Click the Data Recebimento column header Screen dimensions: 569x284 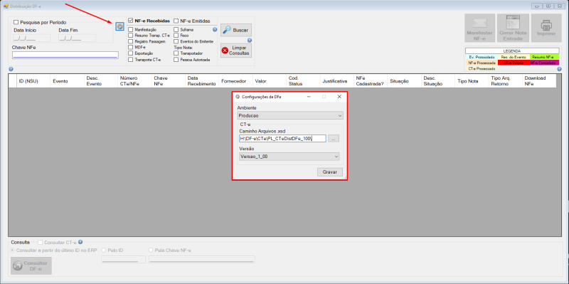pyautogui.click(x=202, y=81)
